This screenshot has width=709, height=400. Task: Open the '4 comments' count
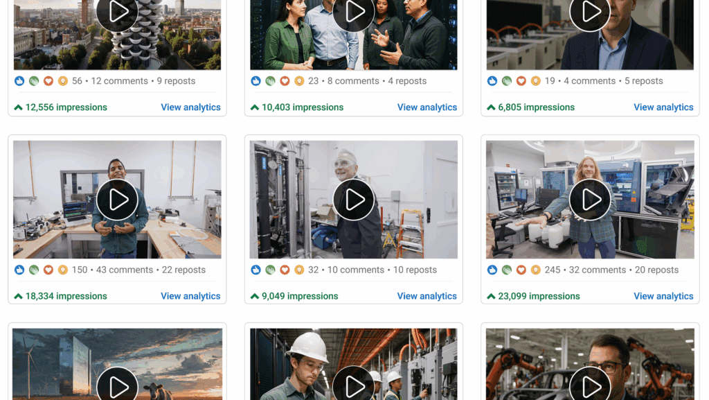(590, 81)
